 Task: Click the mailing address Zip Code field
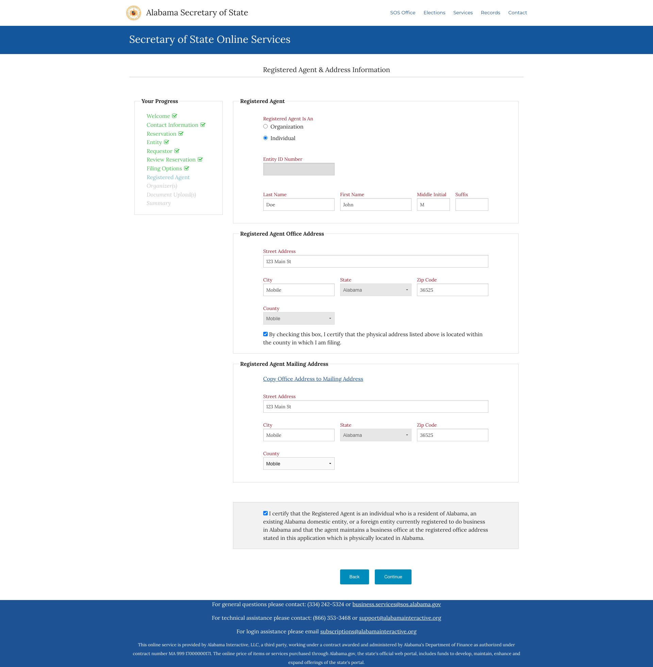click(x=452, y=435)
